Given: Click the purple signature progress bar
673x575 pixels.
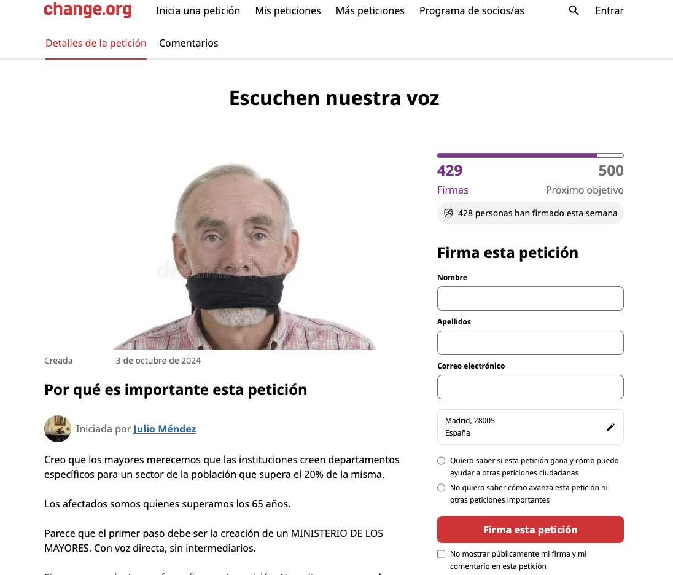Looking at the screenshot, I should [530, 155].
